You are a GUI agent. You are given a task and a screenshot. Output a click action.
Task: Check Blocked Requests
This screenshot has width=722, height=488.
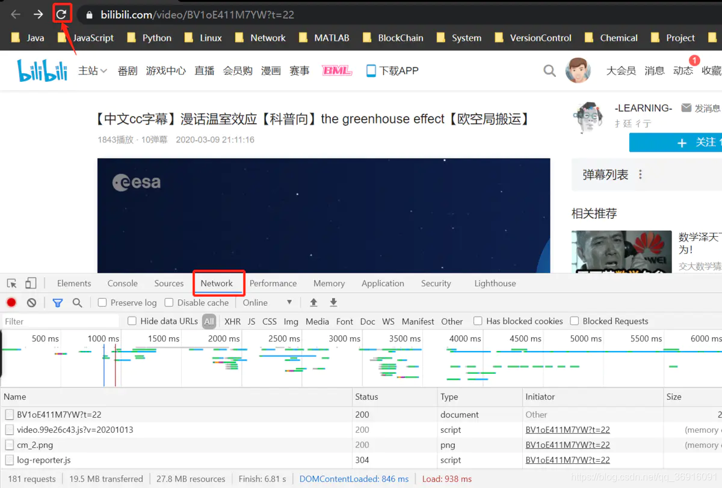(x=575, y=322)
